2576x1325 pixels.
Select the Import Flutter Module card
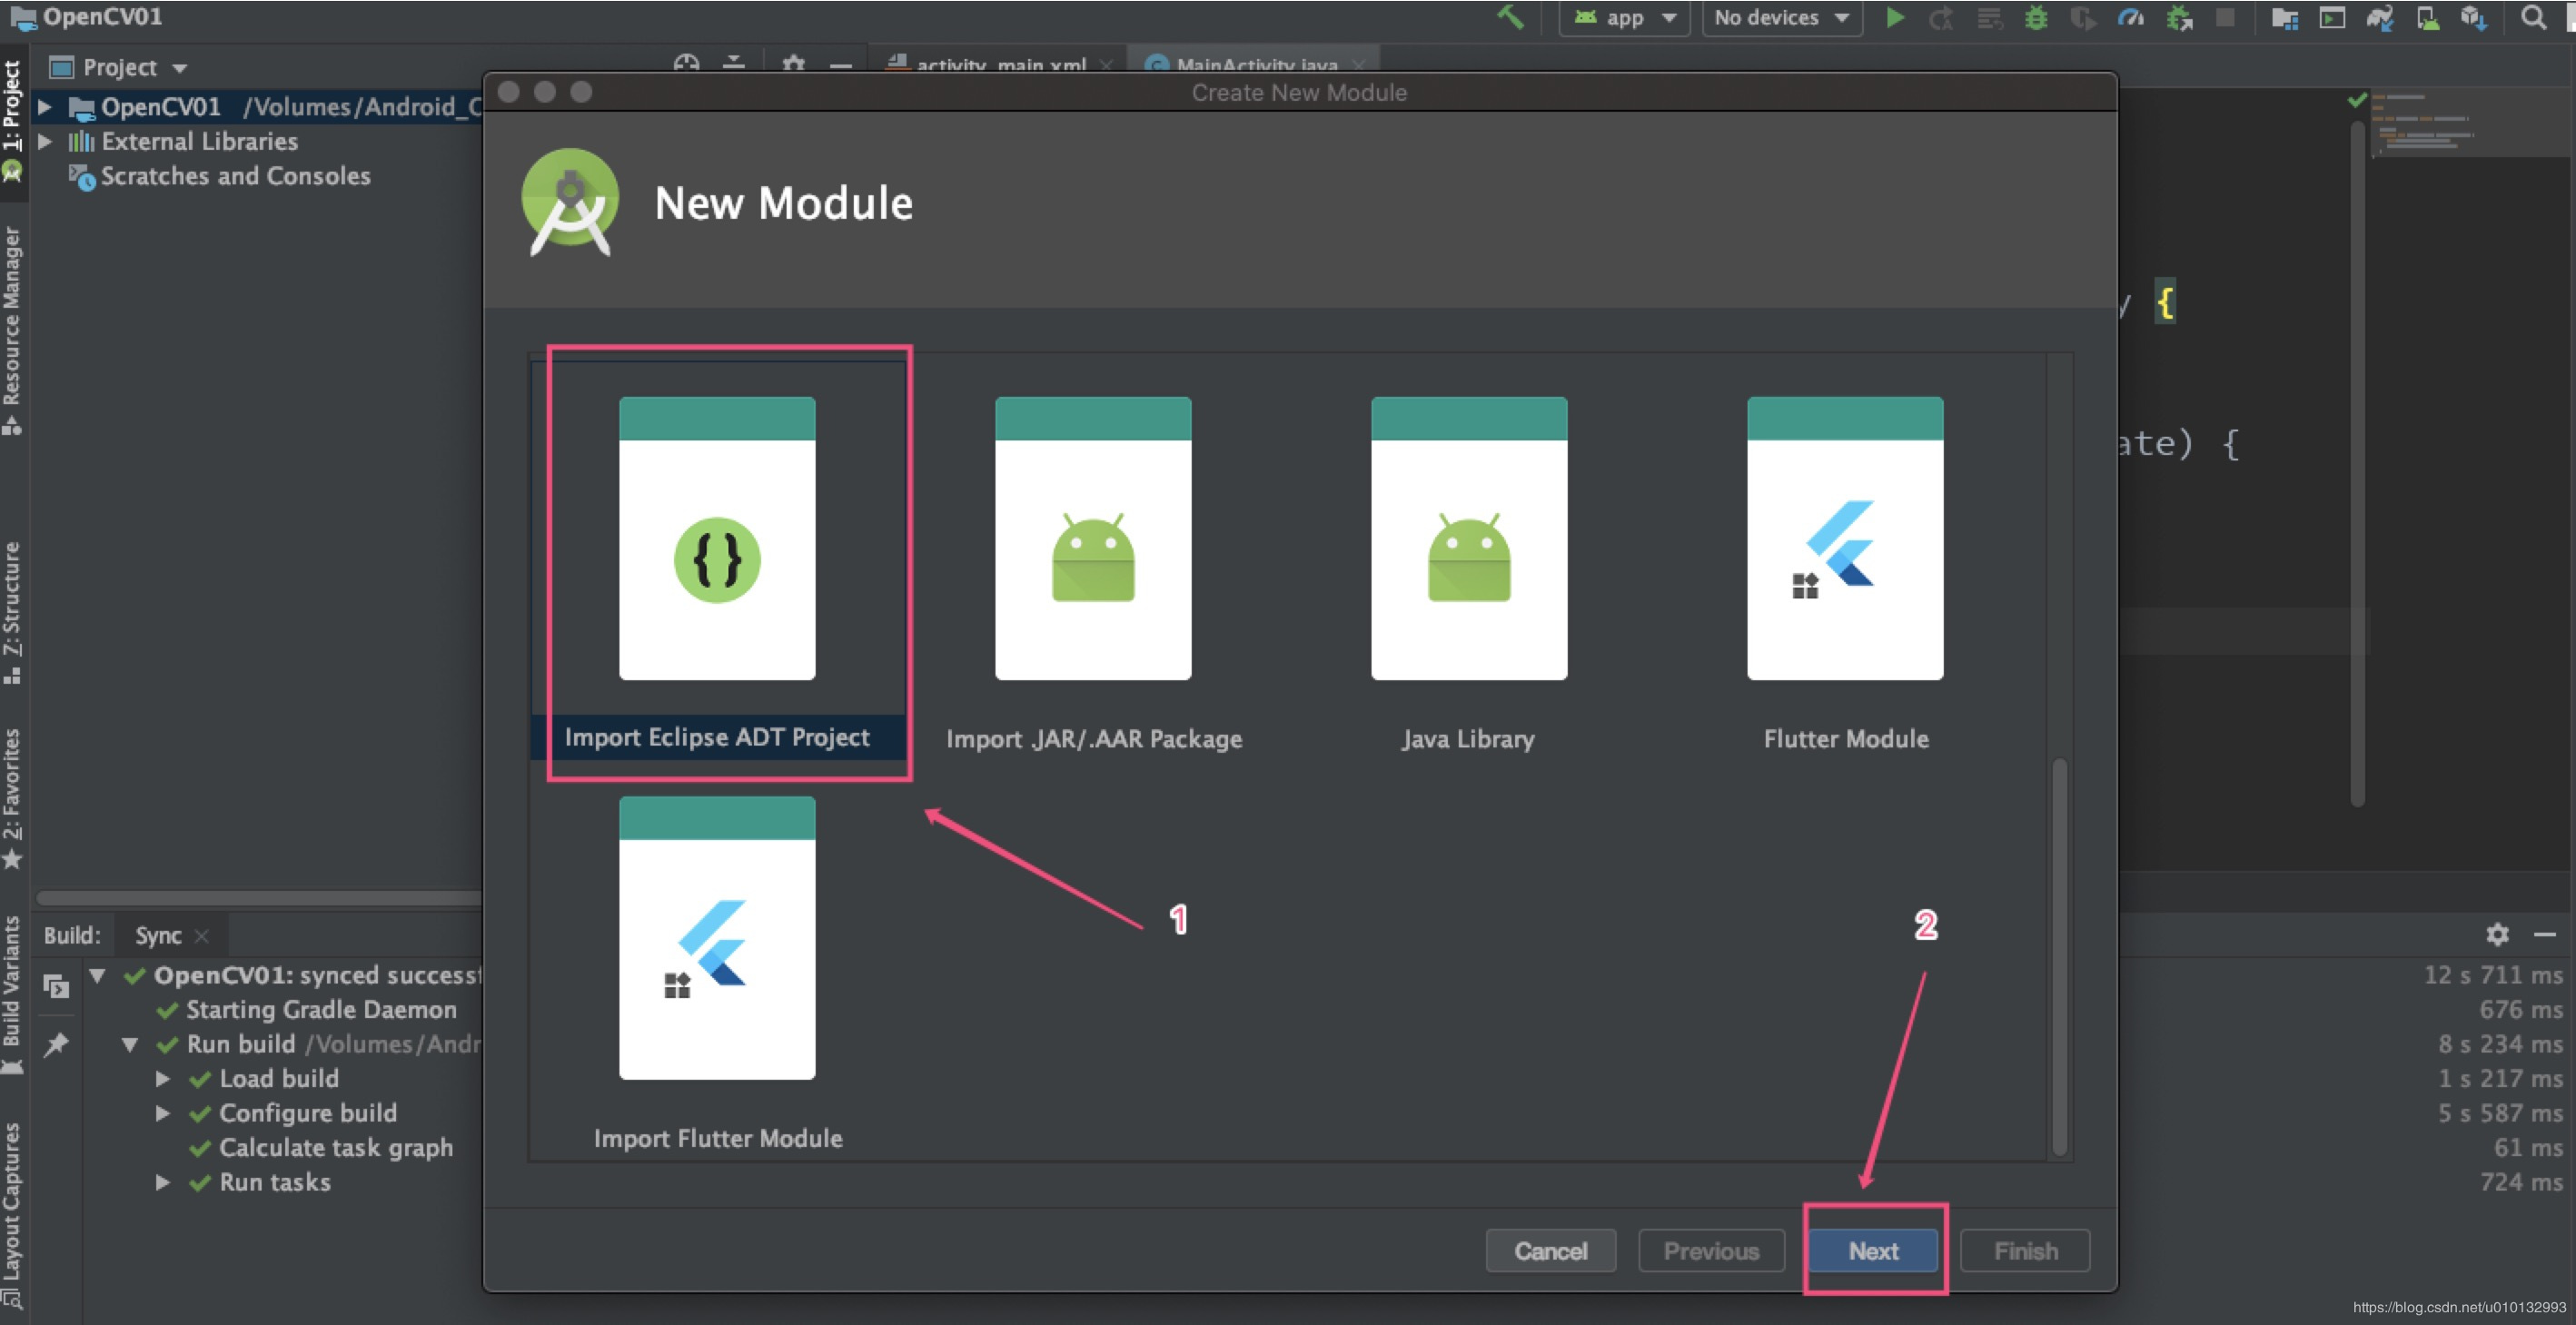718,960
